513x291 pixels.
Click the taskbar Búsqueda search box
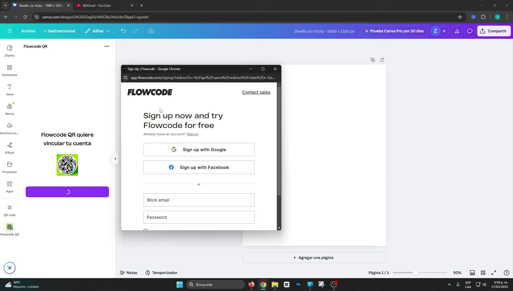[x=215, y=285]
